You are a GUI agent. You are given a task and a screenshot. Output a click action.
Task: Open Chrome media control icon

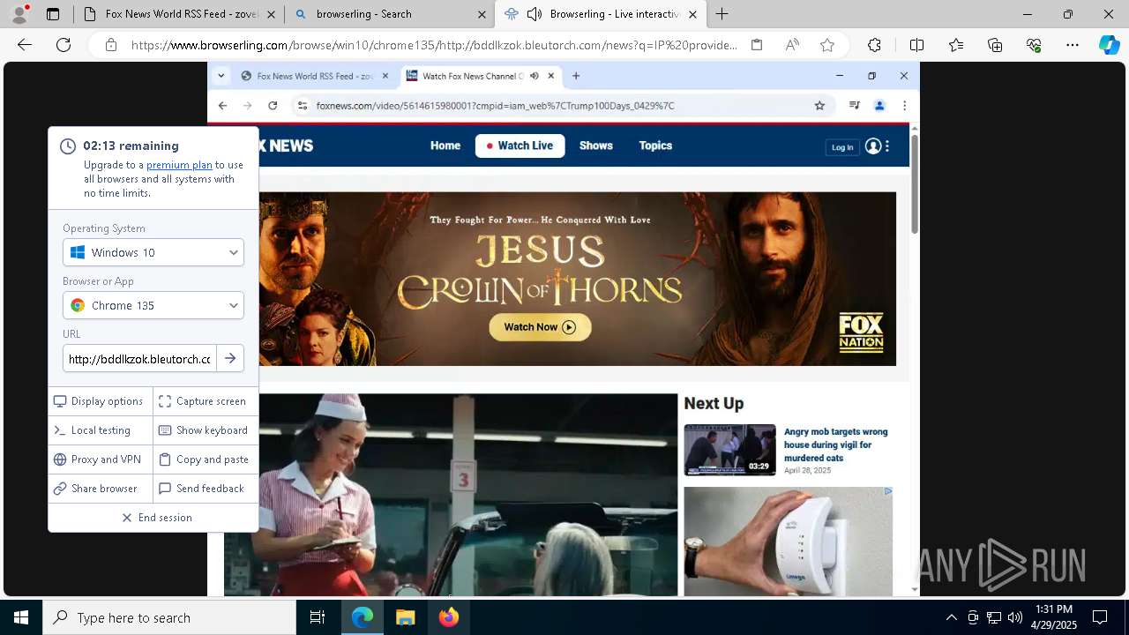pos(854,106)
